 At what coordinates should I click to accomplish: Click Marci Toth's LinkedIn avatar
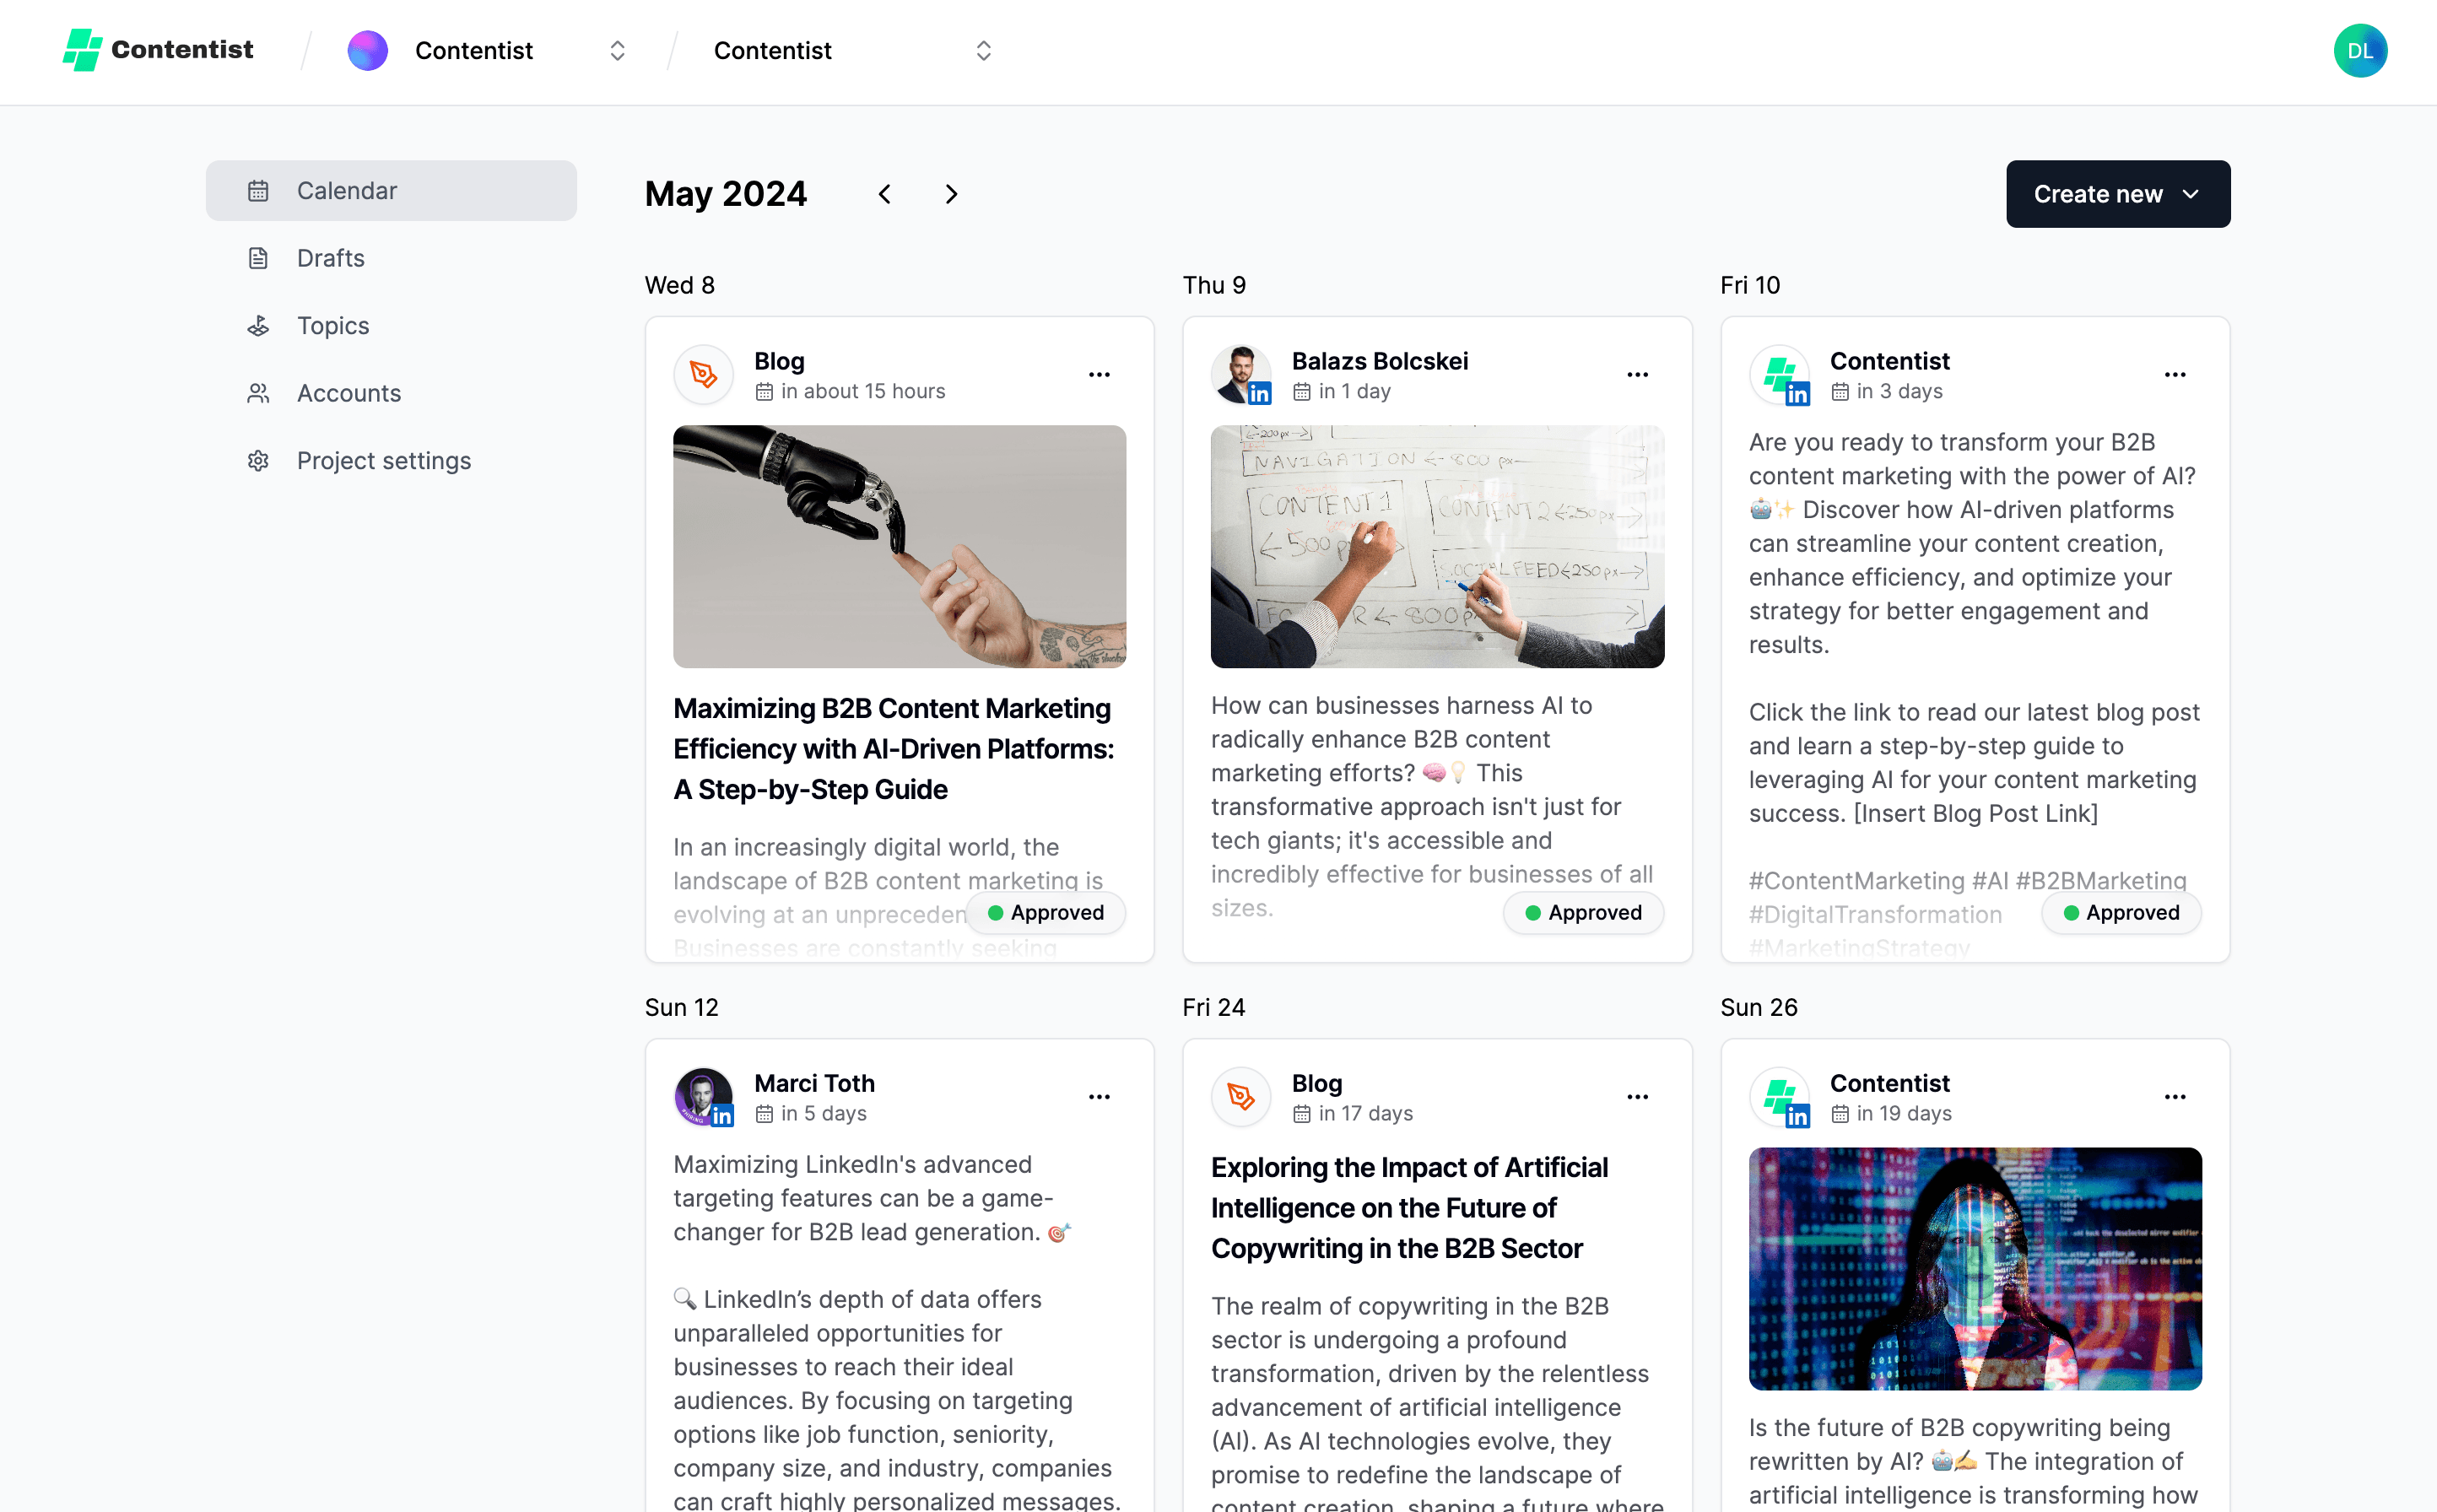tap(703, 1097)
